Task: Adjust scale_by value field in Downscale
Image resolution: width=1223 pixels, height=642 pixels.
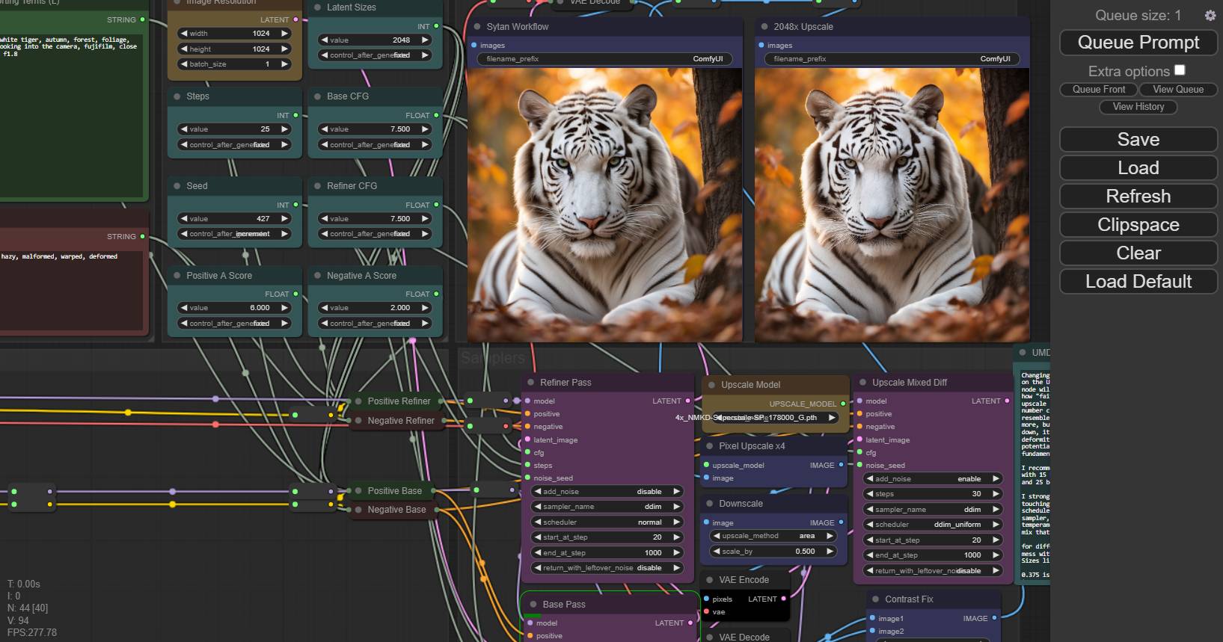Action: (x=772, y=552)
